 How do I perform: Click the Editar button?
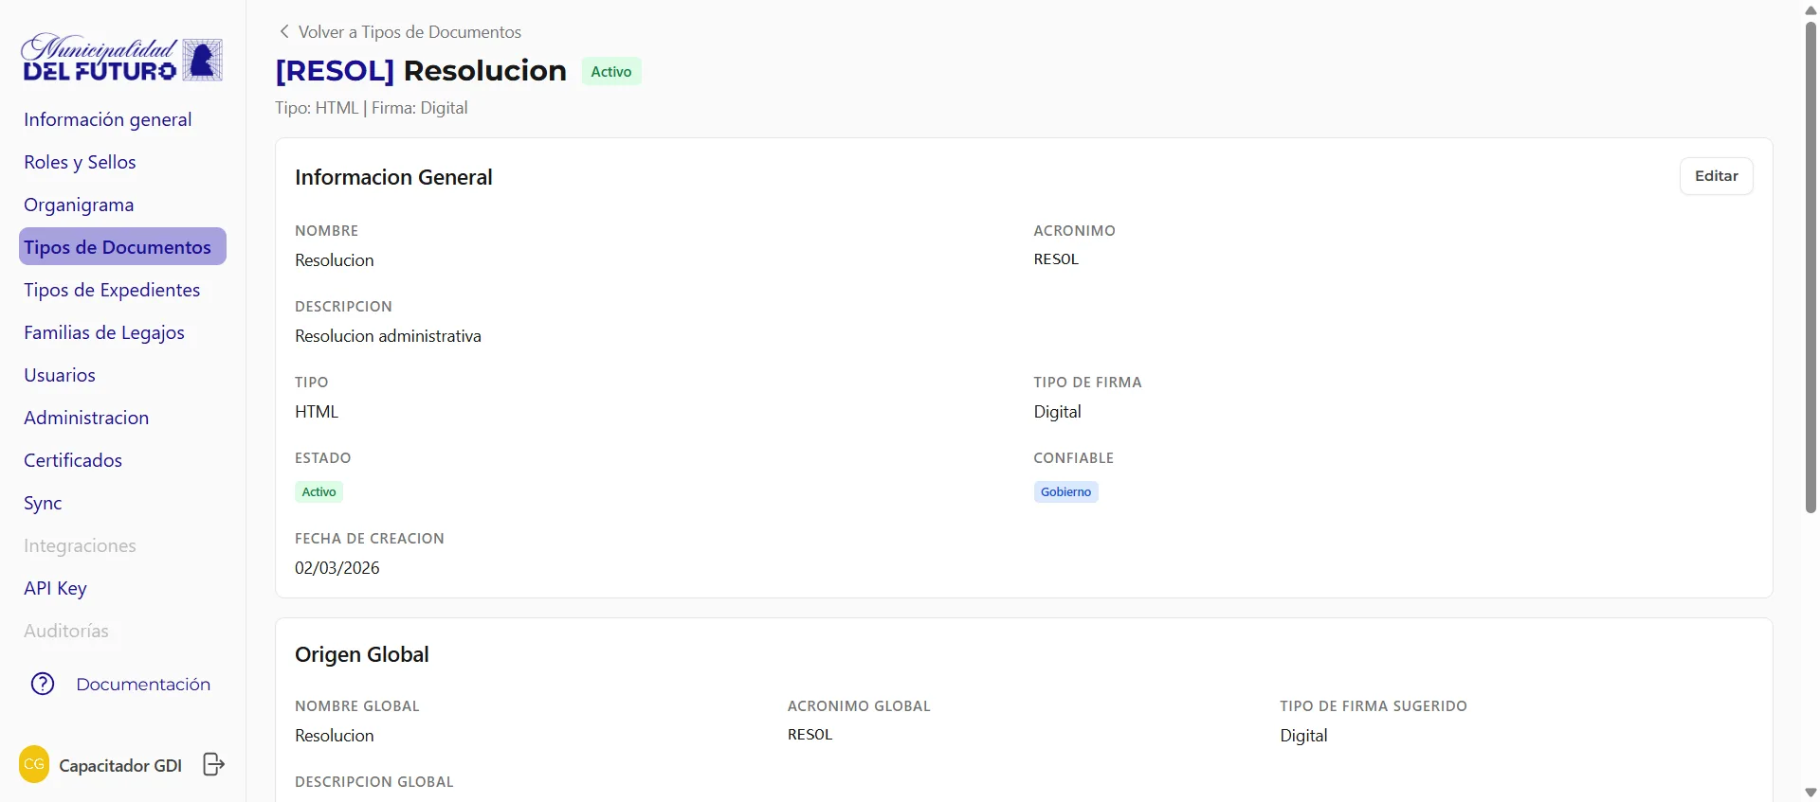click(1716, 176)
